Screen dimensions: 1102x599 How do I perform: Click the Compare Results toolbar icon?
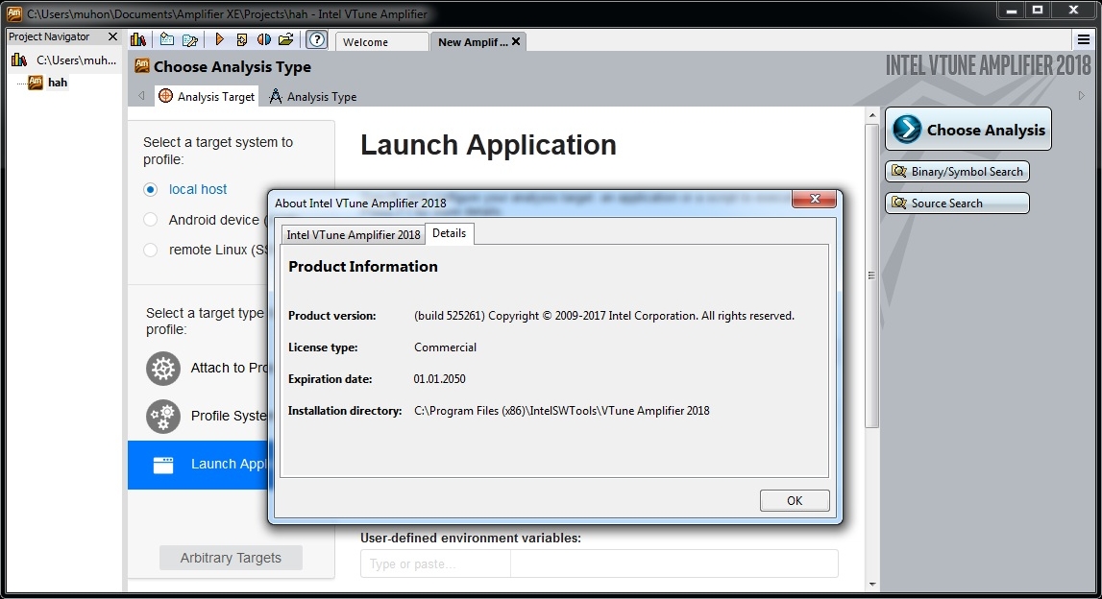tap(263, 39)
